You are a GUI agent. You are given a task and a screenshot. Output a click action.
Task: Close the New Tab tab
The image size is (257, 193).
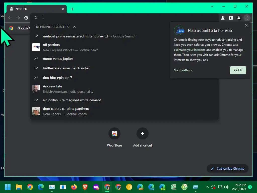pos(62,9)
